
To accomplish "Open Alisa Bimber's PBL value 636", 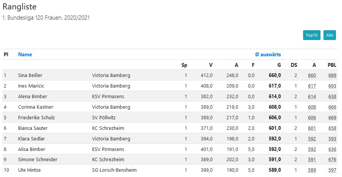I will (x=332, y=149).
